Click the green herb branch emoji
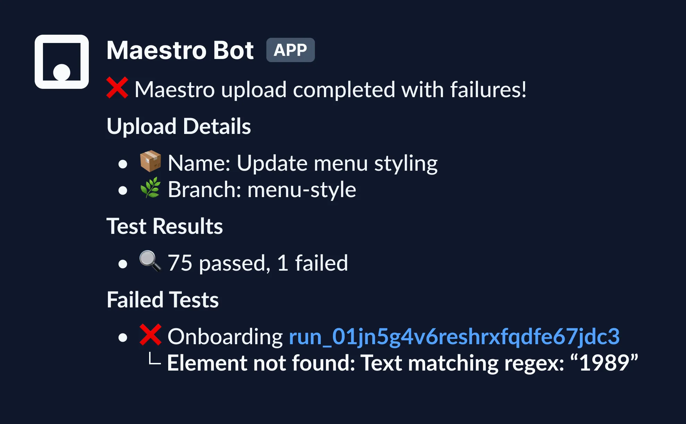Screen dimensions: 686x424 point(150,188)
